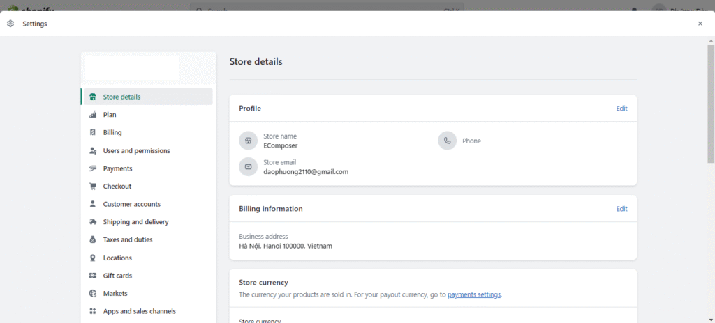
Task: Click the Plan chart icon in sidebar
Action: [x=93, y=115]
